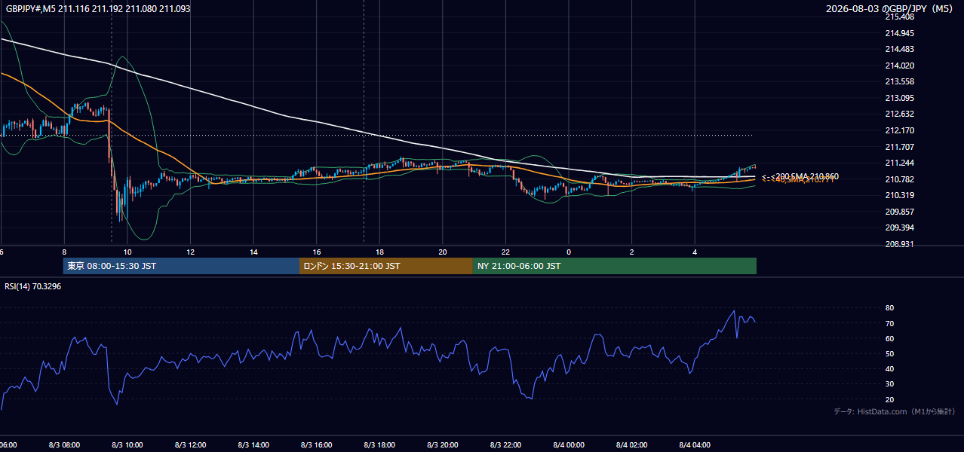
Task: Select the RSI(14) 70.3296 indicator label
Action: click(33, 286)
